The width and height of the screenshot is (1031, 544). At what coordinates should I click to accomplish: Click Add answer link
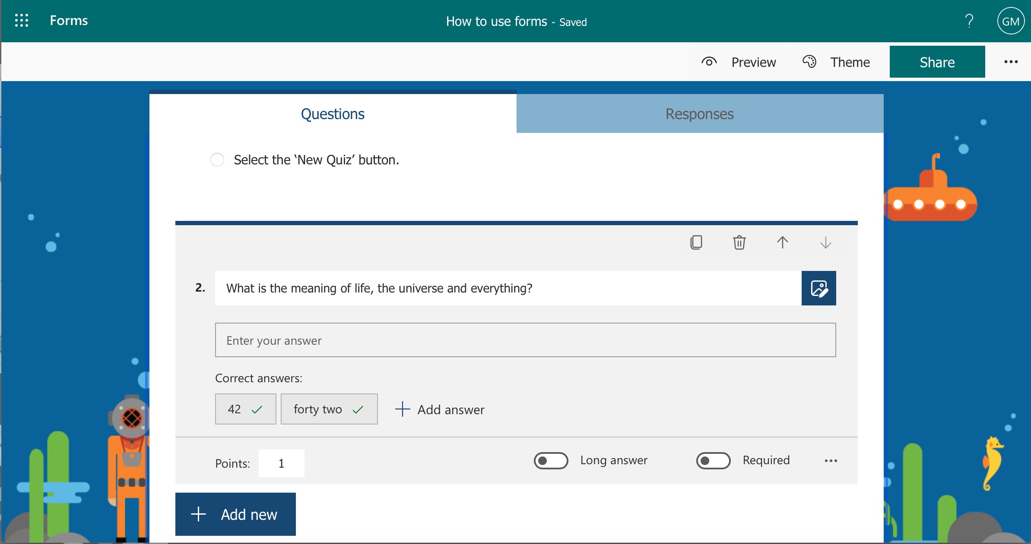(x=440, y=409)
